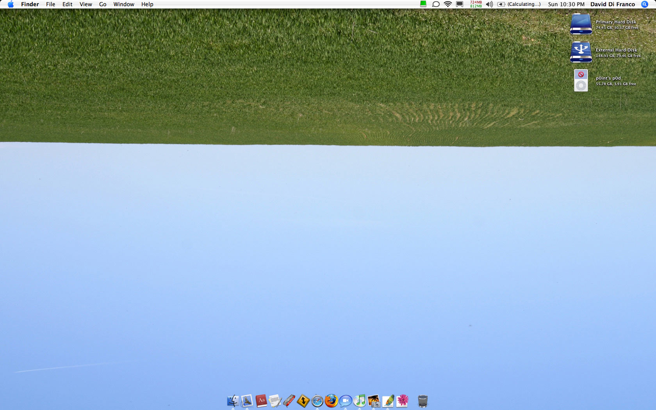Open the pink flower app in Dock
This screenshot has width=656, height=410.
click(x=402, y=401)
